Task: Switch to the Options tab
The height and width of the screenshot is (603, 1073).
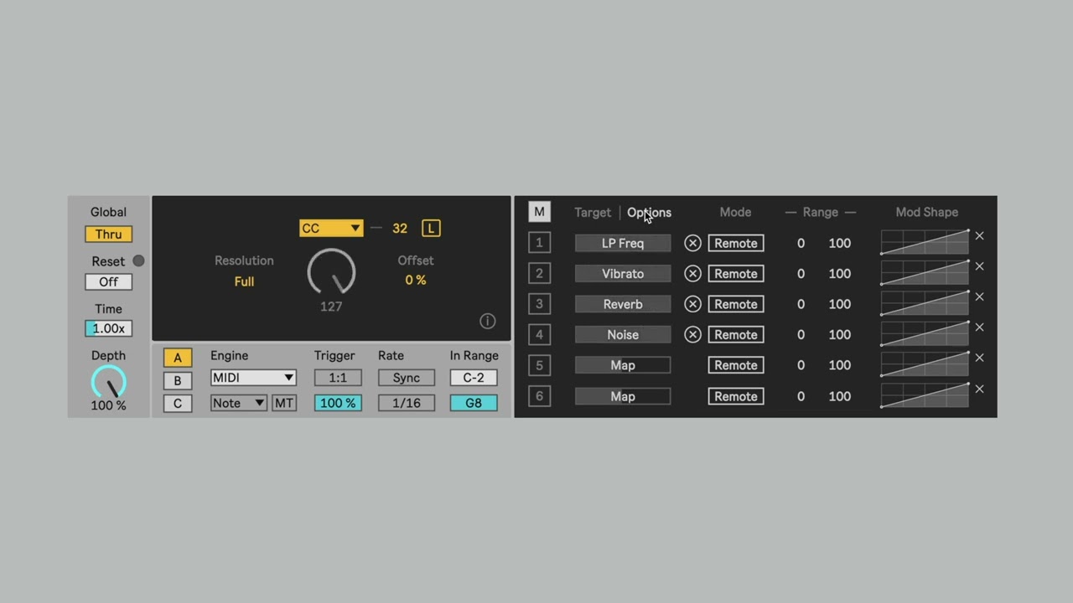Action: (x=650, y=212)
